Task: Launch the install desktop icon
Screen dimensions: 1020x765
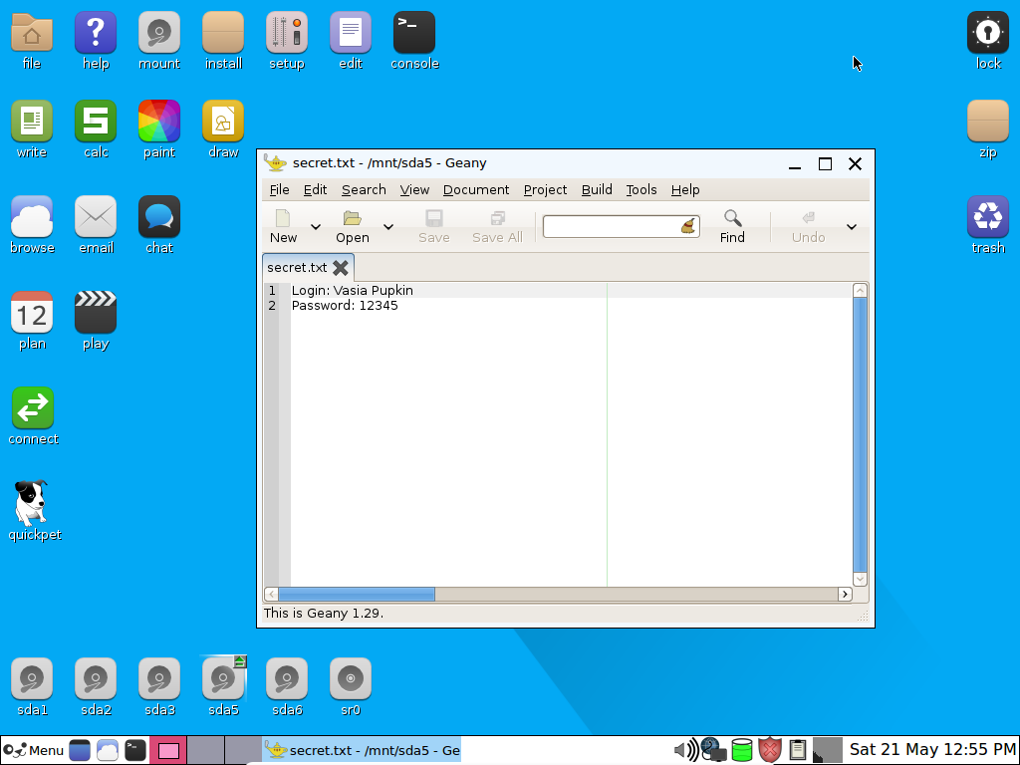Action: (223, 33)
